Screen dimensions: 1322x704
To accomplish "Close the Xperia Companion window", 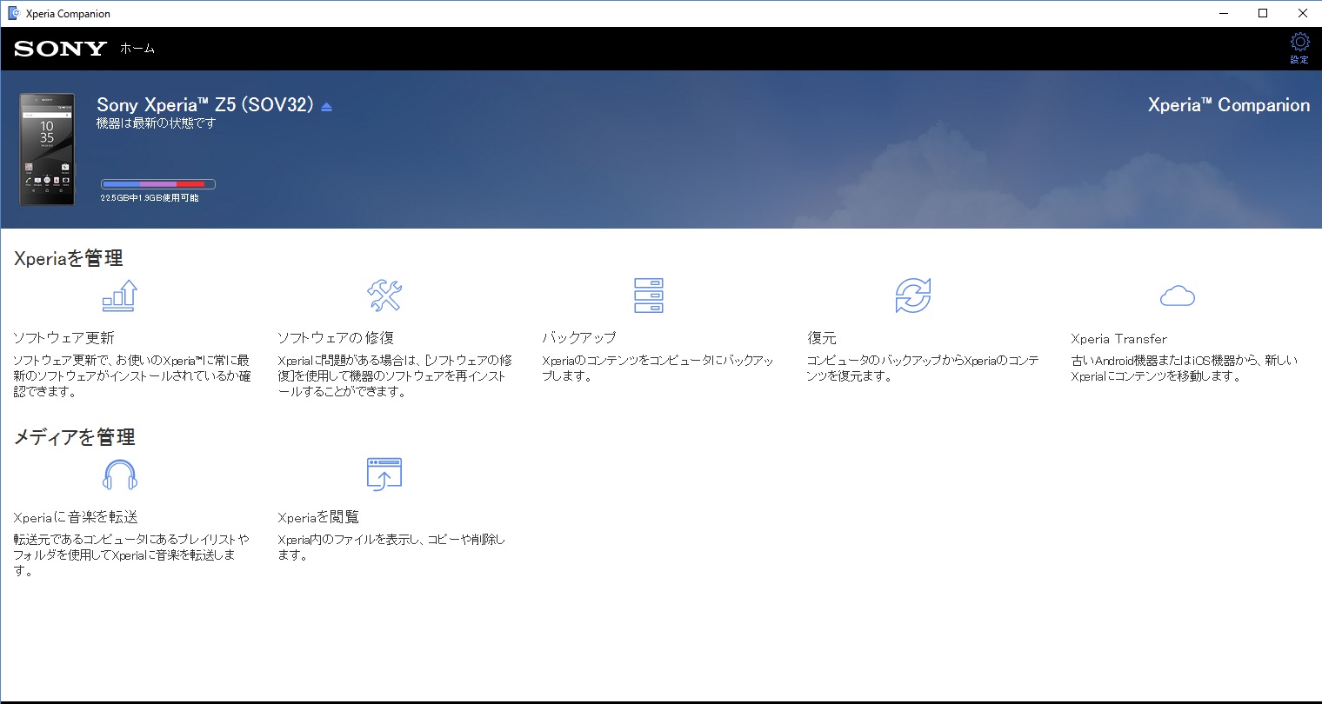I will click(1303, 13).
